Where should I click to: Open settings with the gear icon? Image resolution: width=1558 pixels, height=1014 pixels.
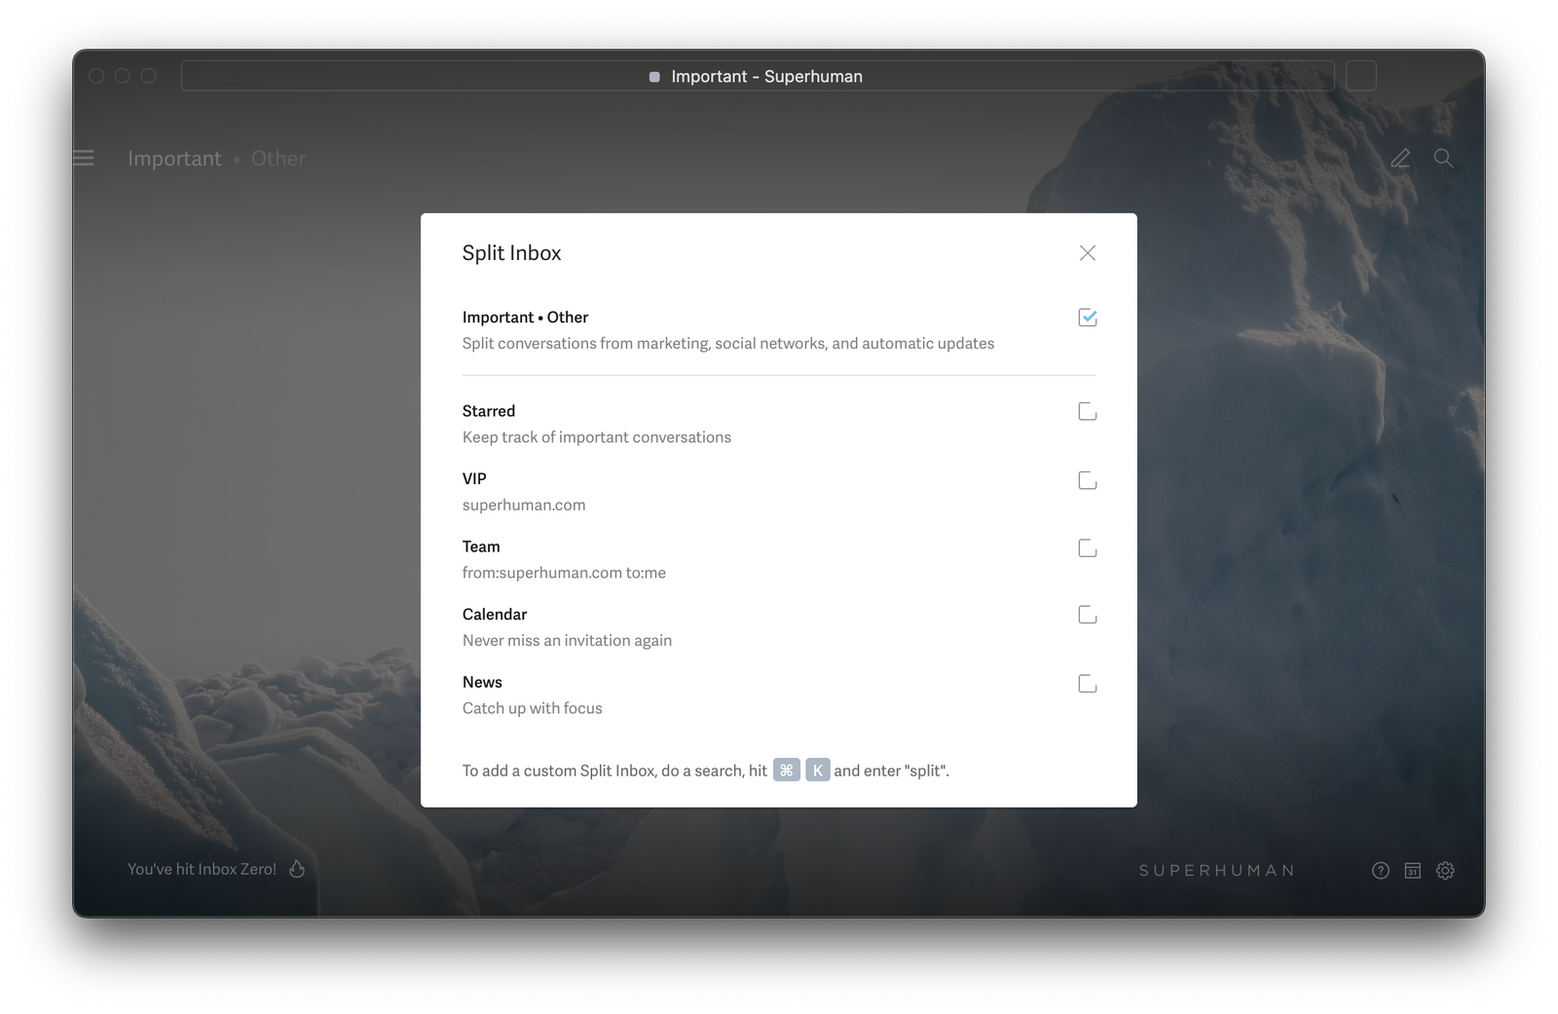(1445, 871)
